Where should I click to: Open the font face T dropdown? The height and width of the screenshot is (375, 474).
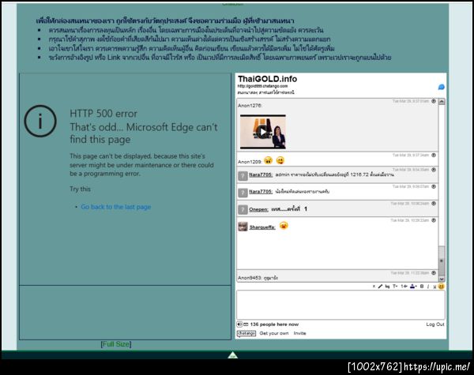coord(395,286)
